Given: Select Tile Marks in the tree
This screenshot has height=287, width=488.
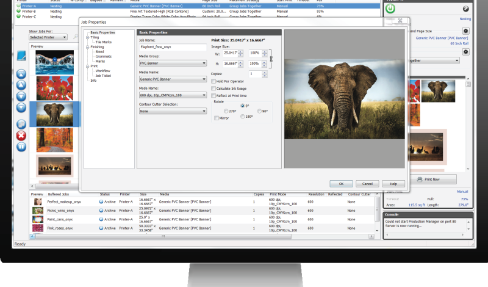Looking at the screenshot, I should pos(103,42).
